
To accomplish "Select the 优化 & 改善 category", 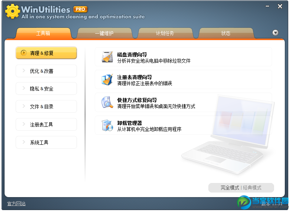I will (x=46, y=71).
